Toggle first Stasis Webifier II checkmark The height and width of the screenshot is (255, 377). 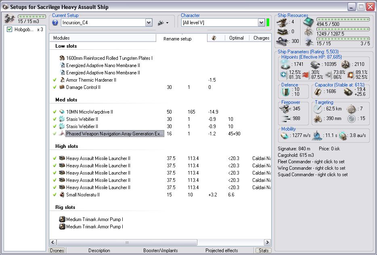click(54, 119)
